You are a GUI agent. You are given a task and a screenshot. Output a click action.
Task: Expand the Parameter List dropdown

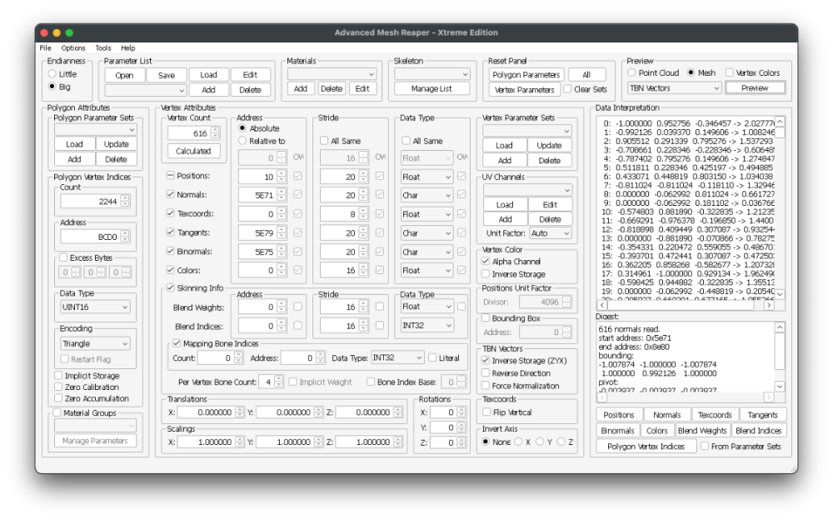(x=145, y=90)
